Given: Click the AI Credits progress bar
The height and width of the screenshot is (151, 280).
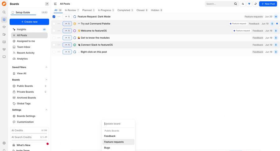Looking at the screenshot, I should [29, 134].
